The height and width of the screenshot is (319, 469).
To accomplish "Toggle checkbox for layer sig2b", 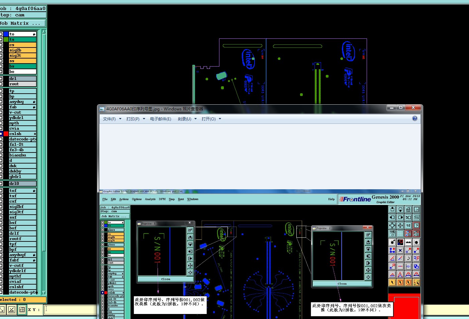I will 1,50.
